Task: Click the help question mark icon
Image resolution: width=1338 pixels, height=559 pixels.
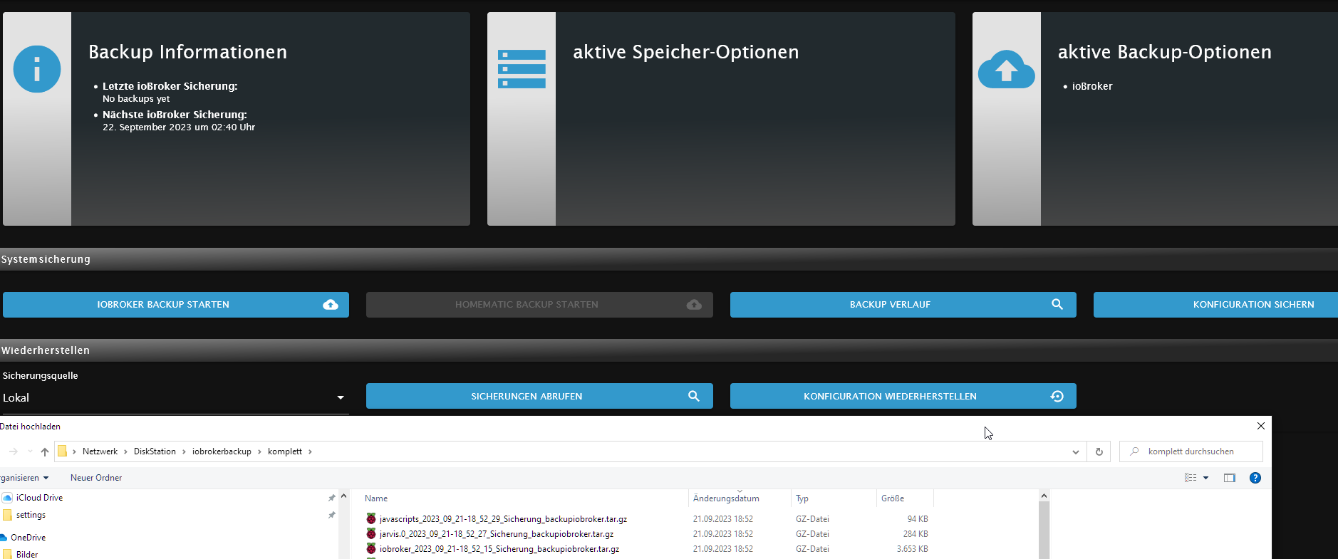Action: point(1255,478)
